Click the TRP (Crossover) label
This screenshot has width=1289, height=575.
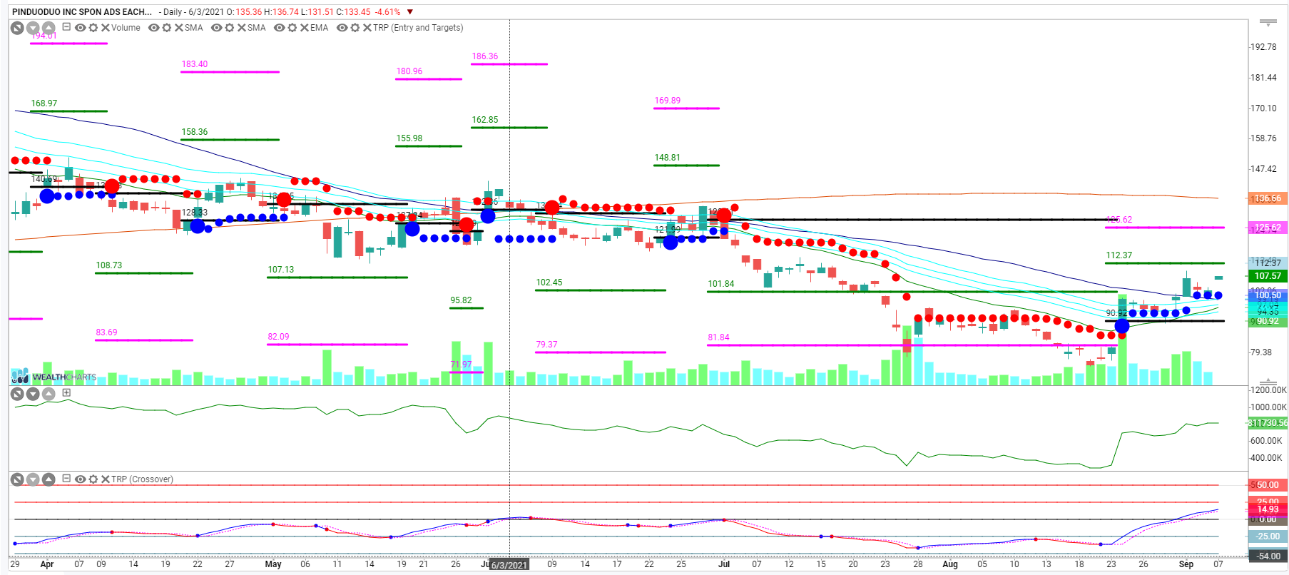pyautogui.click(x=142, y=479)
